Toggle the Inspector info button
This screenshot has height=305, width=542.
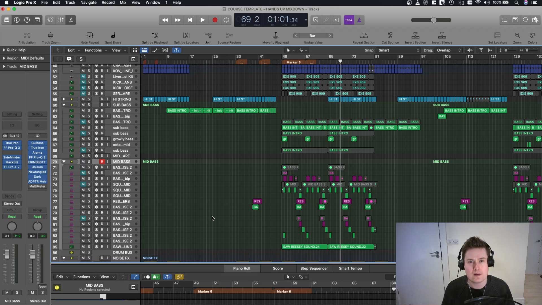(17, 20)
